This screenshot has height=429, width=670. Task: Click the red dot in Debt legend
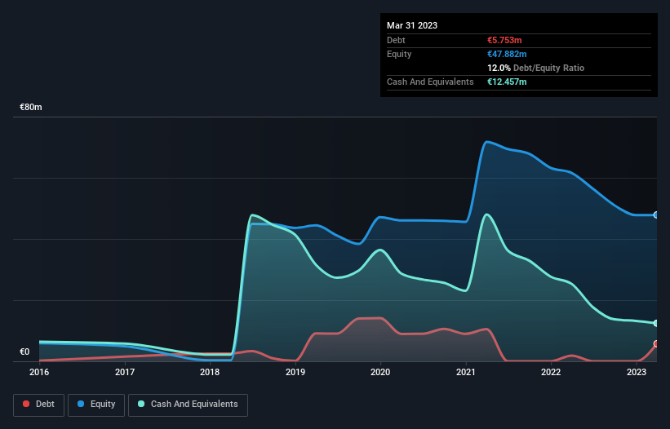(26, 404)
